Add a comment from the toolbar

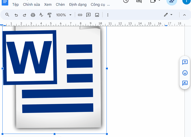point(88,15)
